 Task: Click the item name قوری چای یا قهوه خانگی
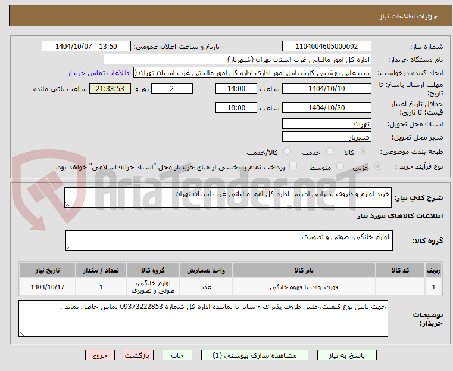pyautogui.click(x=304, y=287)
